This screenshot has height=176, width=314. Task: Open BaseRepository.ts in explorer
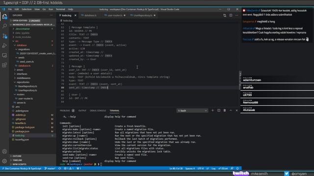pos(27,86)
